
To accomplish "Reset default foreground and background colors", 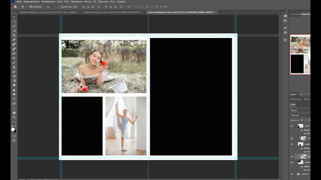I will pyautogui.click(x=12, y=126).
